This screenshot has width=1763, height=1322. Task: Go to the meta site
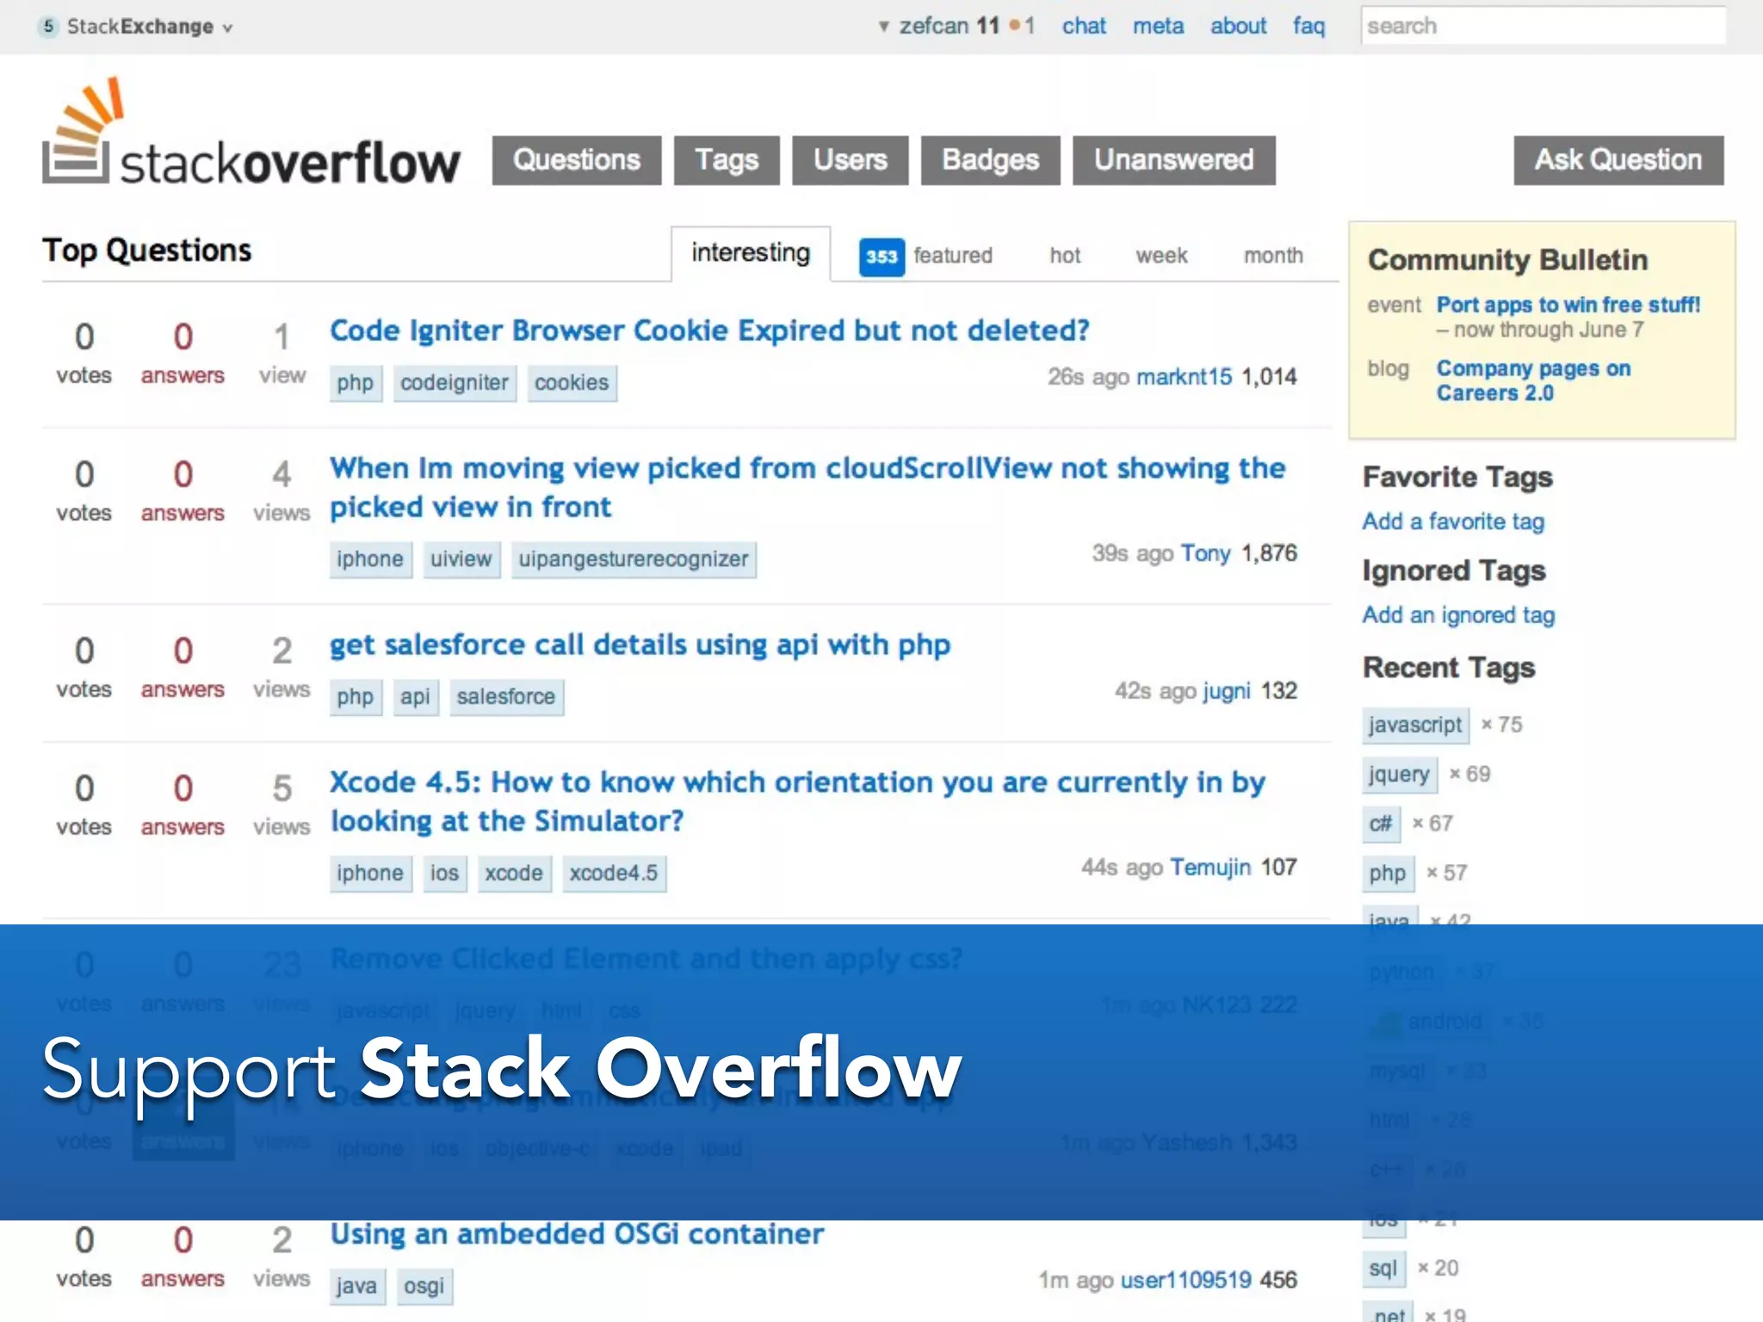(1158, 27)
